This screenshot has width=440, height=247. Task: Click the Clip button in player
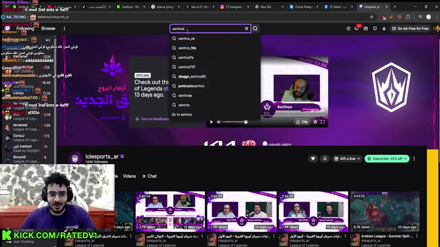302,122
